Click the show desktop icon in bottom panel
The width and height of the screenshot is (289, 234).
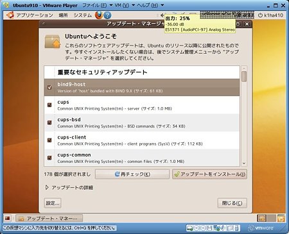(7, 218)
